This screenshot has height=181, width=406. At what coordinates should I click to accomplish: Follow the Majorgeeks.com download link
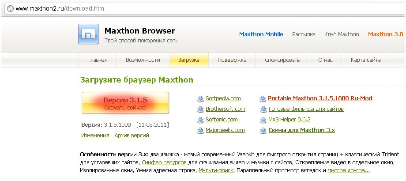coord(225,130)
